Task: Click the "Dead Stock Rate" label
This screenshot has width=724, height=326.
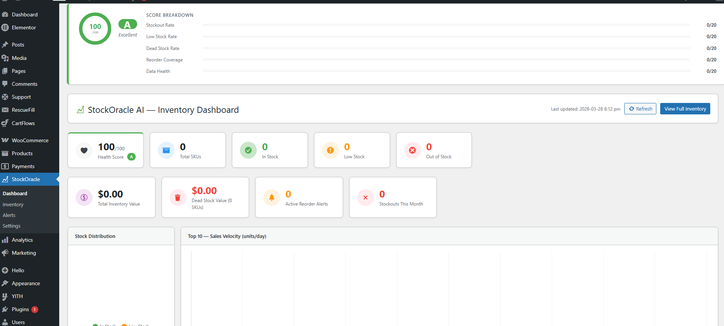Action: tap(163, 48)
